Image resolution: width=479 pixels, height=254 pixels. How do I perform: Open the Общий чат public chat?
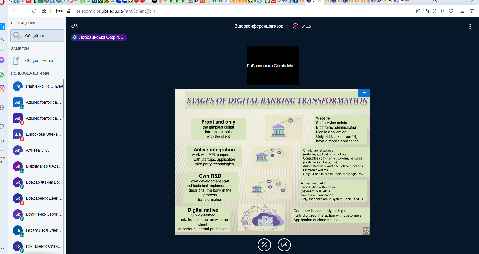tap(37, 36)
